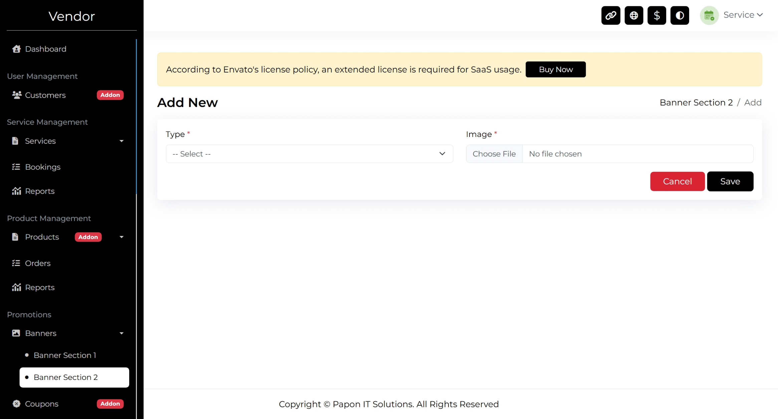Click the Bookings list icon
This screenshot has width=778, height=419.
point(16,167)
